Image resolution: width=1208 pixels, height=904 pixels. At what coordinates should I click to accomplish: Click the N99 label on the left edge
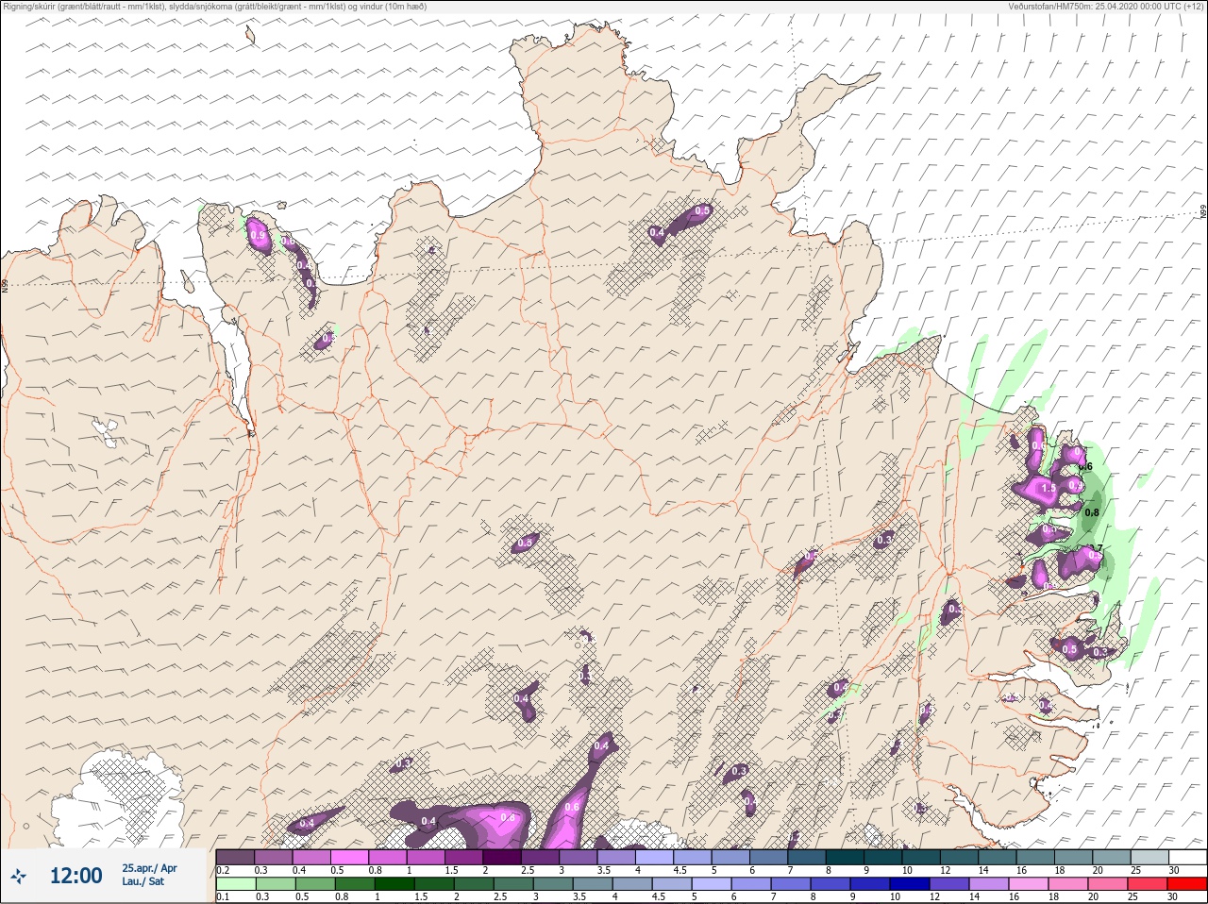pyautogui.click(x=5, y=285)
